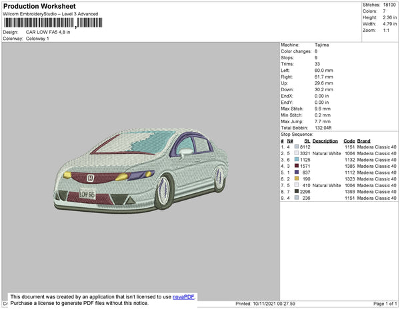Viewport: 400px width, 309px height.
Task: Click the Code column header
Action: pos(349,141)
